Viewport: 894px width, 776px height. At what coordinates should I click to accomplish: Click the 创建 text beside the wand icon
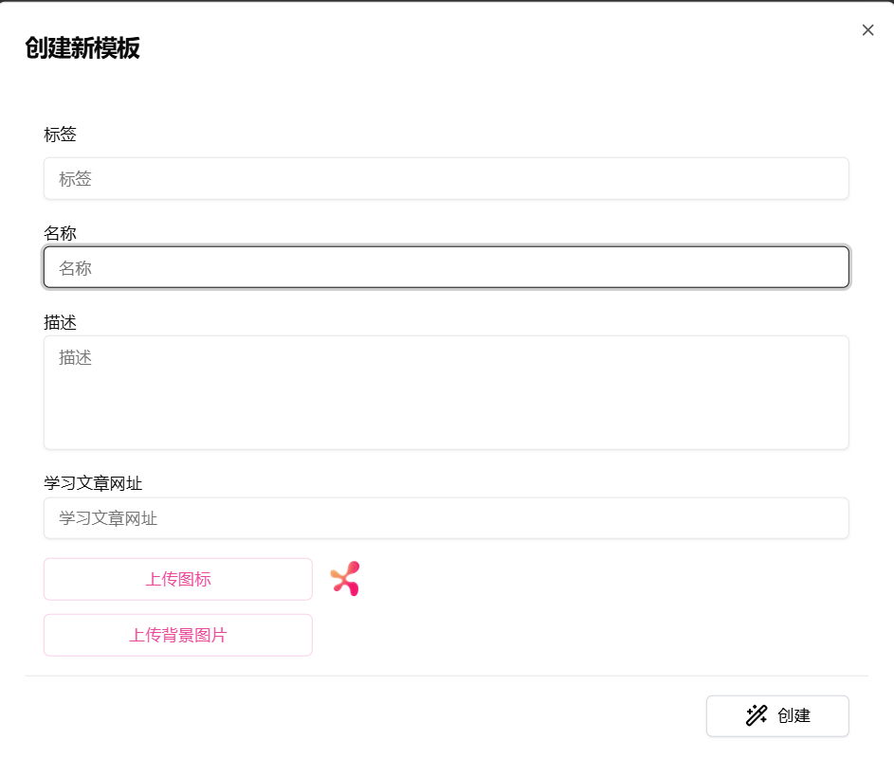794,715
